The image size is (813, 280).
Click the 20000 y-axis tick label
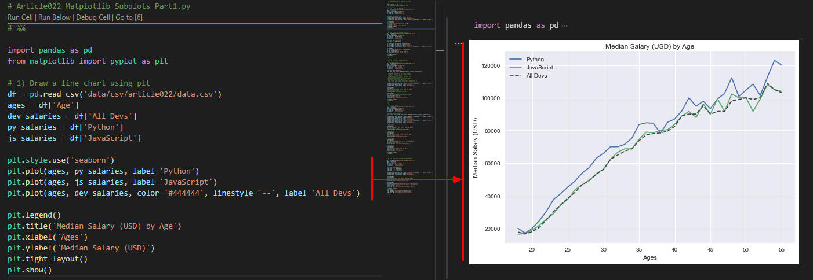pos(493,229)
